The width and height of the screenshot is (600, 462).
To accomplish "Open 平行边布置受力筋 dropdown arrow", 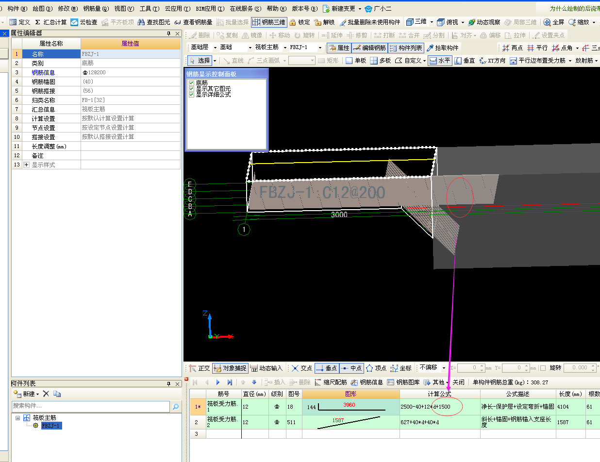I will coord(569,61).
